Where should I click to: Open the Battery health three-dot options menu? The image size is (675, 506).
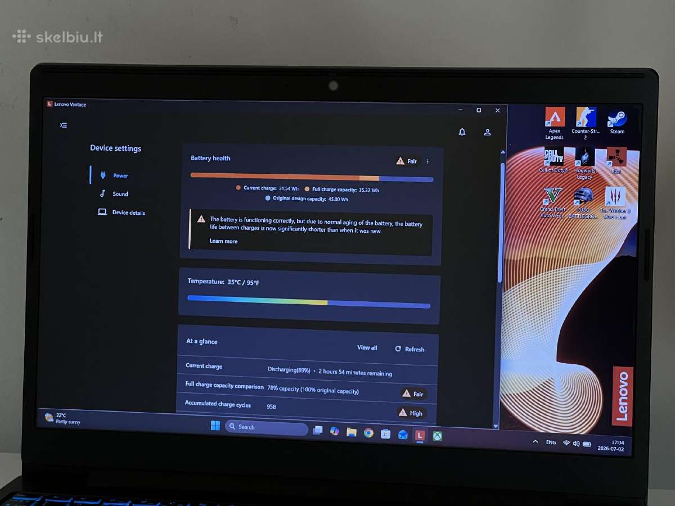pos(427,161)
